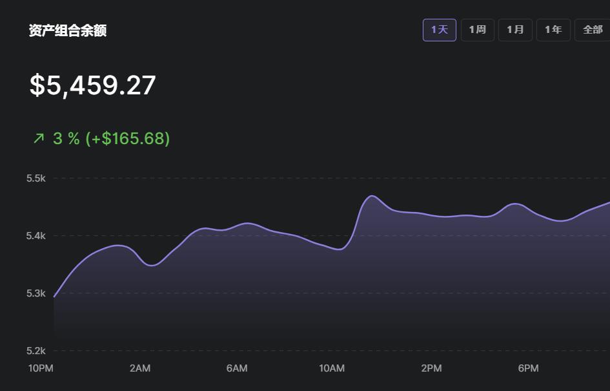
Task: Click the 5.5k y-axis label
Action: coord(36,178)
